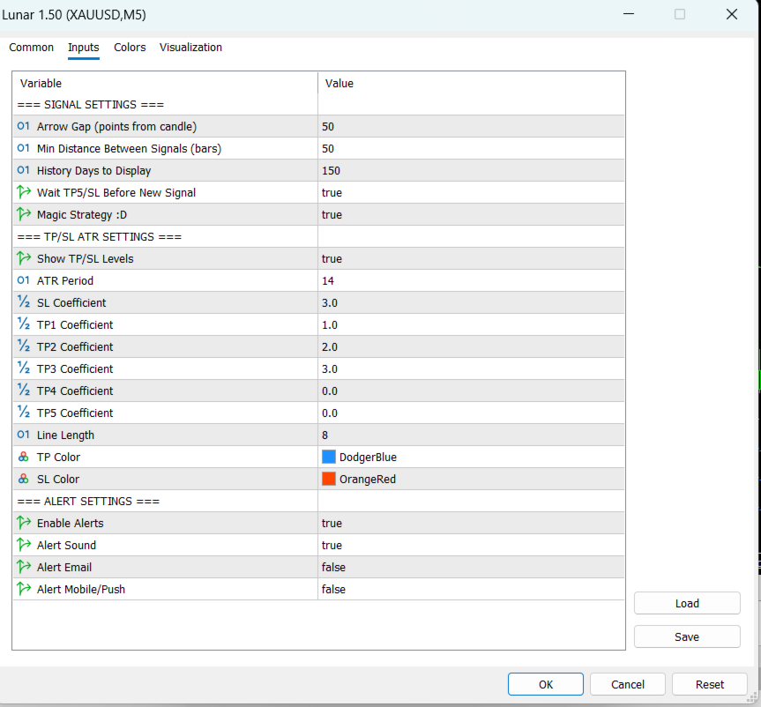Toggle the Wait TP5/SL Before New Signal value
The image size is (761, 707).
tap(471, 193)
